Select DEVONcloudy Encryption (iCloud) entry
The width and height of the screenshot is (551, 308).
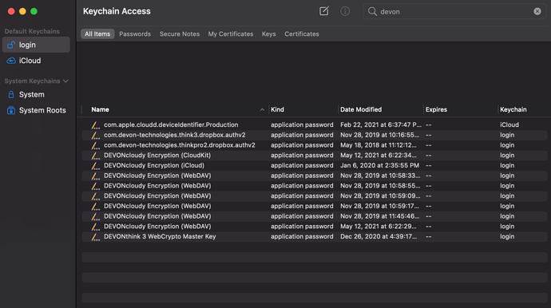315,165
